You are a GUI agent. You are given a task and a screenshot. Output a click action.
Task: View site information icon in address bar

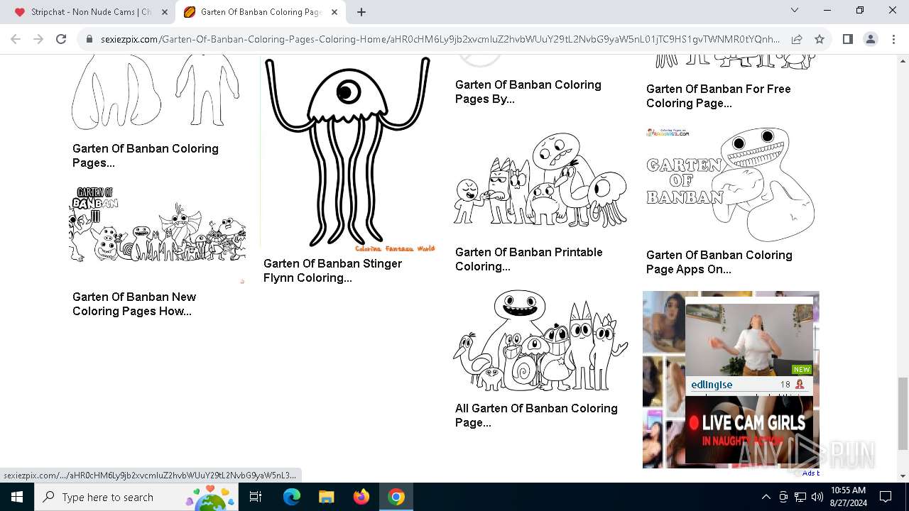pos(89,39)
